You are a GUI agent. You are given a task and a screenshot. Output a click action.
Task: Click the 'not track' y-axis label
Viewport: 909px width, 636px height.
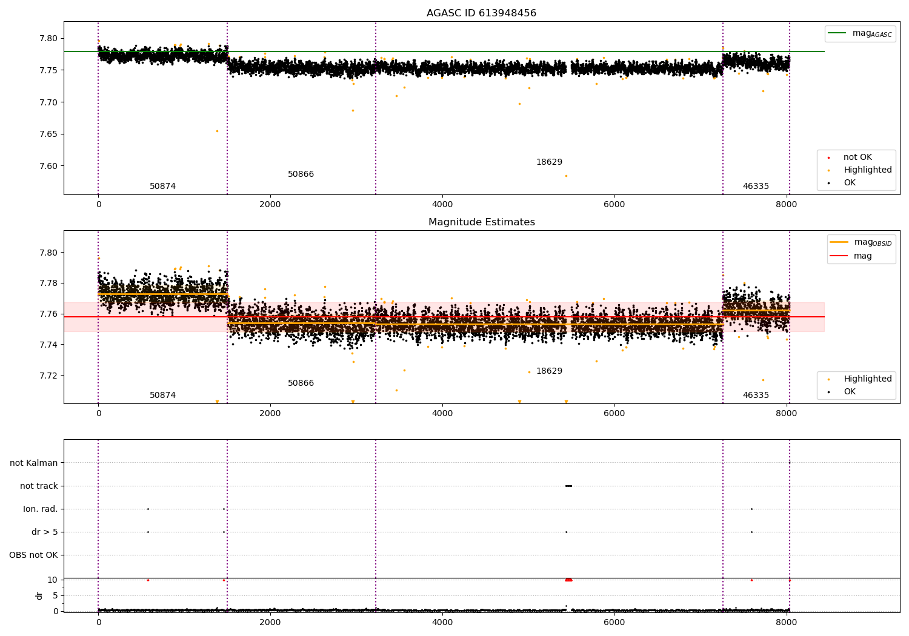pyautogui.click(x=39, y=486)
